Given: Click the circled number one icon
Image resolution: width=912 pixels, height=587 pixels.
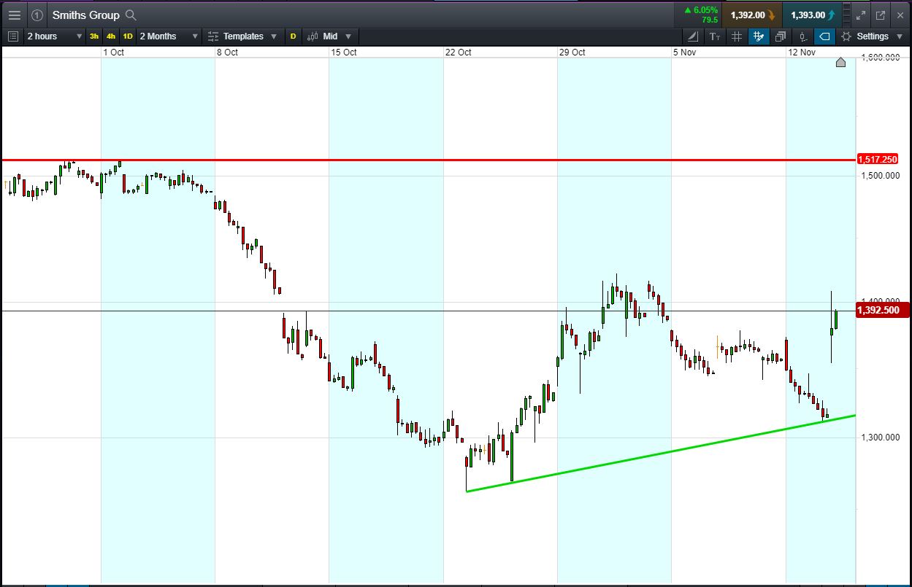Looking at the screenshot, I should (37, 15).
